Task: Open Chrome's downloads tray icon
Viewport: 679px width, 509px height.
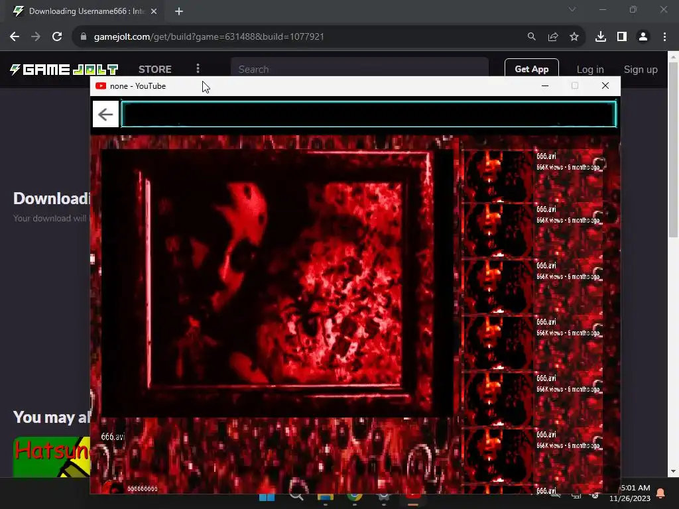Action: point(601,37)
